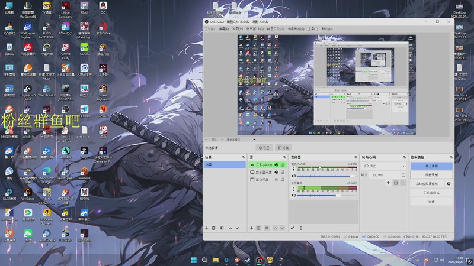Open the 停靠窗口(D) menu

click(x=255, y=29)
